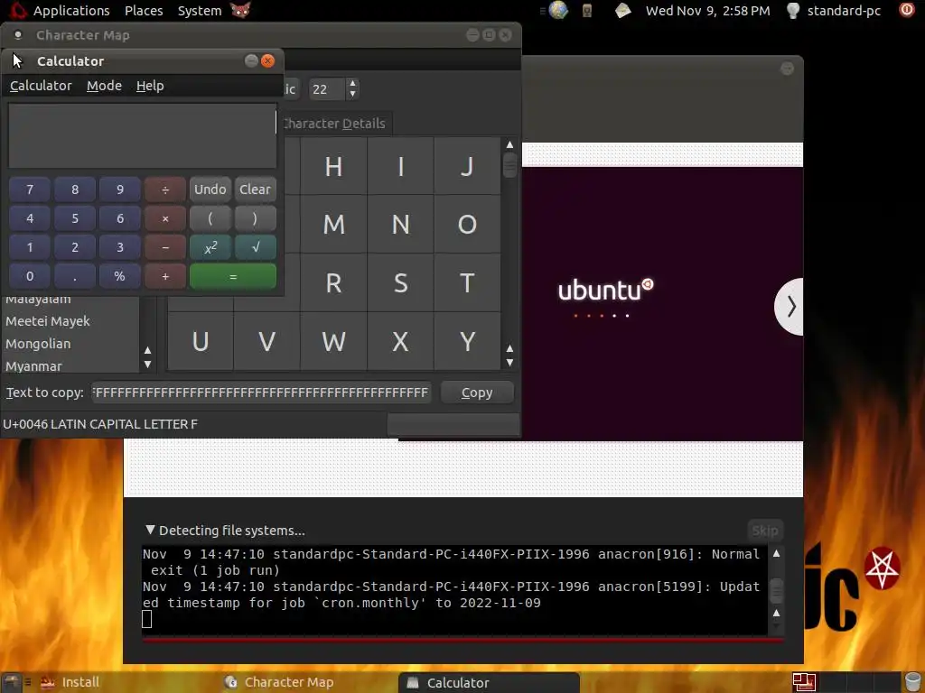Select letter R in the character grid
This screenshot has height=693, width=925.
tap(333, 282)
